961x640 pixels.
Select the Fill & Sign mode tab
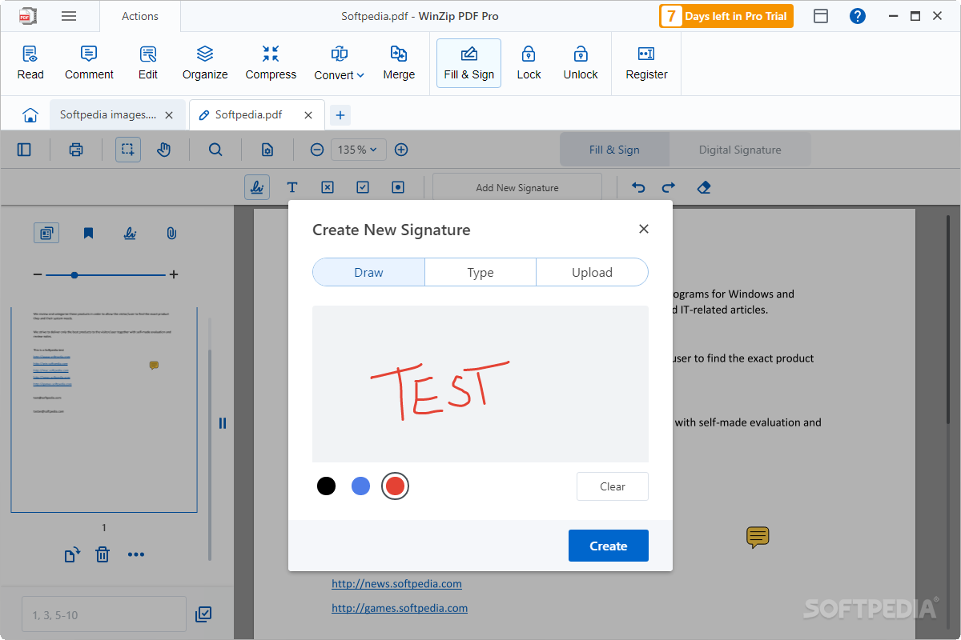coord(614,150)
